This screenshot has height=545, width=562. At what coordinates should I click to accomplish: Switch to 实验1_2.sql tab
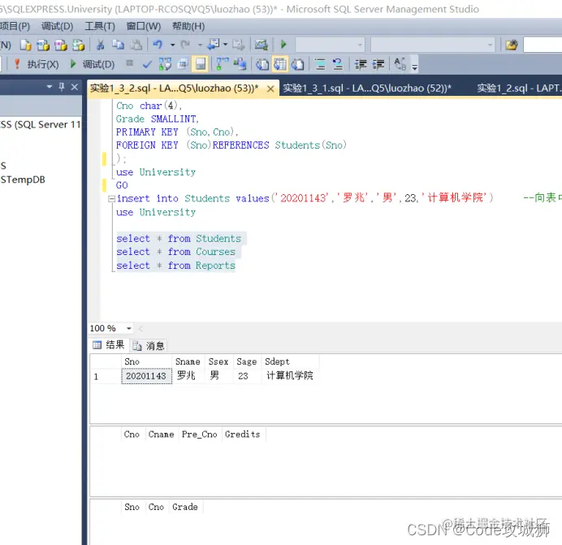click(519, 89)
